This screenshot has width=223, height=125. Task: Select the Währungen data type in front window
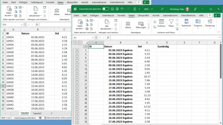tap(141, 25)
